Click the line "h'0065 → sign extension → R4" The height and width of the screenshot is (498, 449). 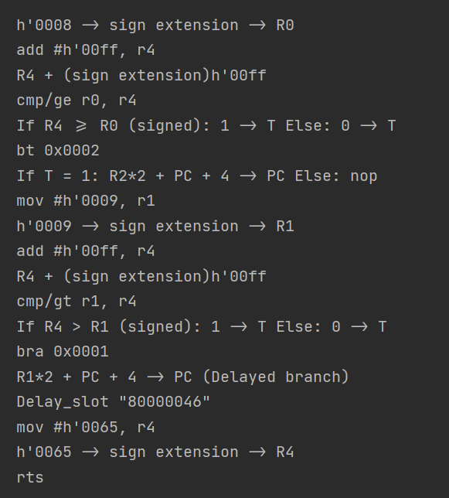(155, 452)
